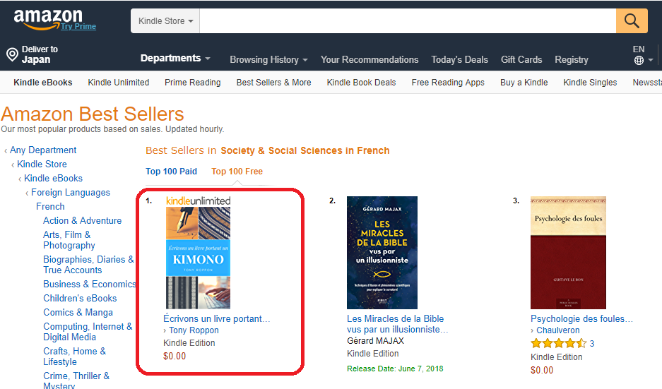Click the Amazon logo
Image resolution: width=662 pixels, height=389 pixels.
[x=47, y=17]
